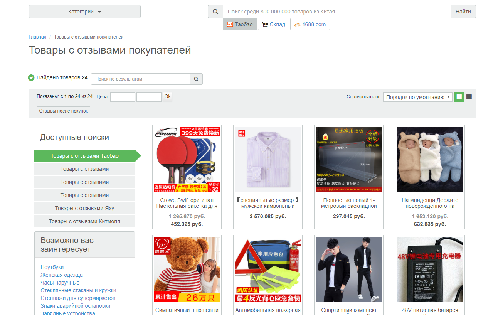
Task: Select Товары с отзывами Китмолл in sidebar
Action: [x=85, y=221]
